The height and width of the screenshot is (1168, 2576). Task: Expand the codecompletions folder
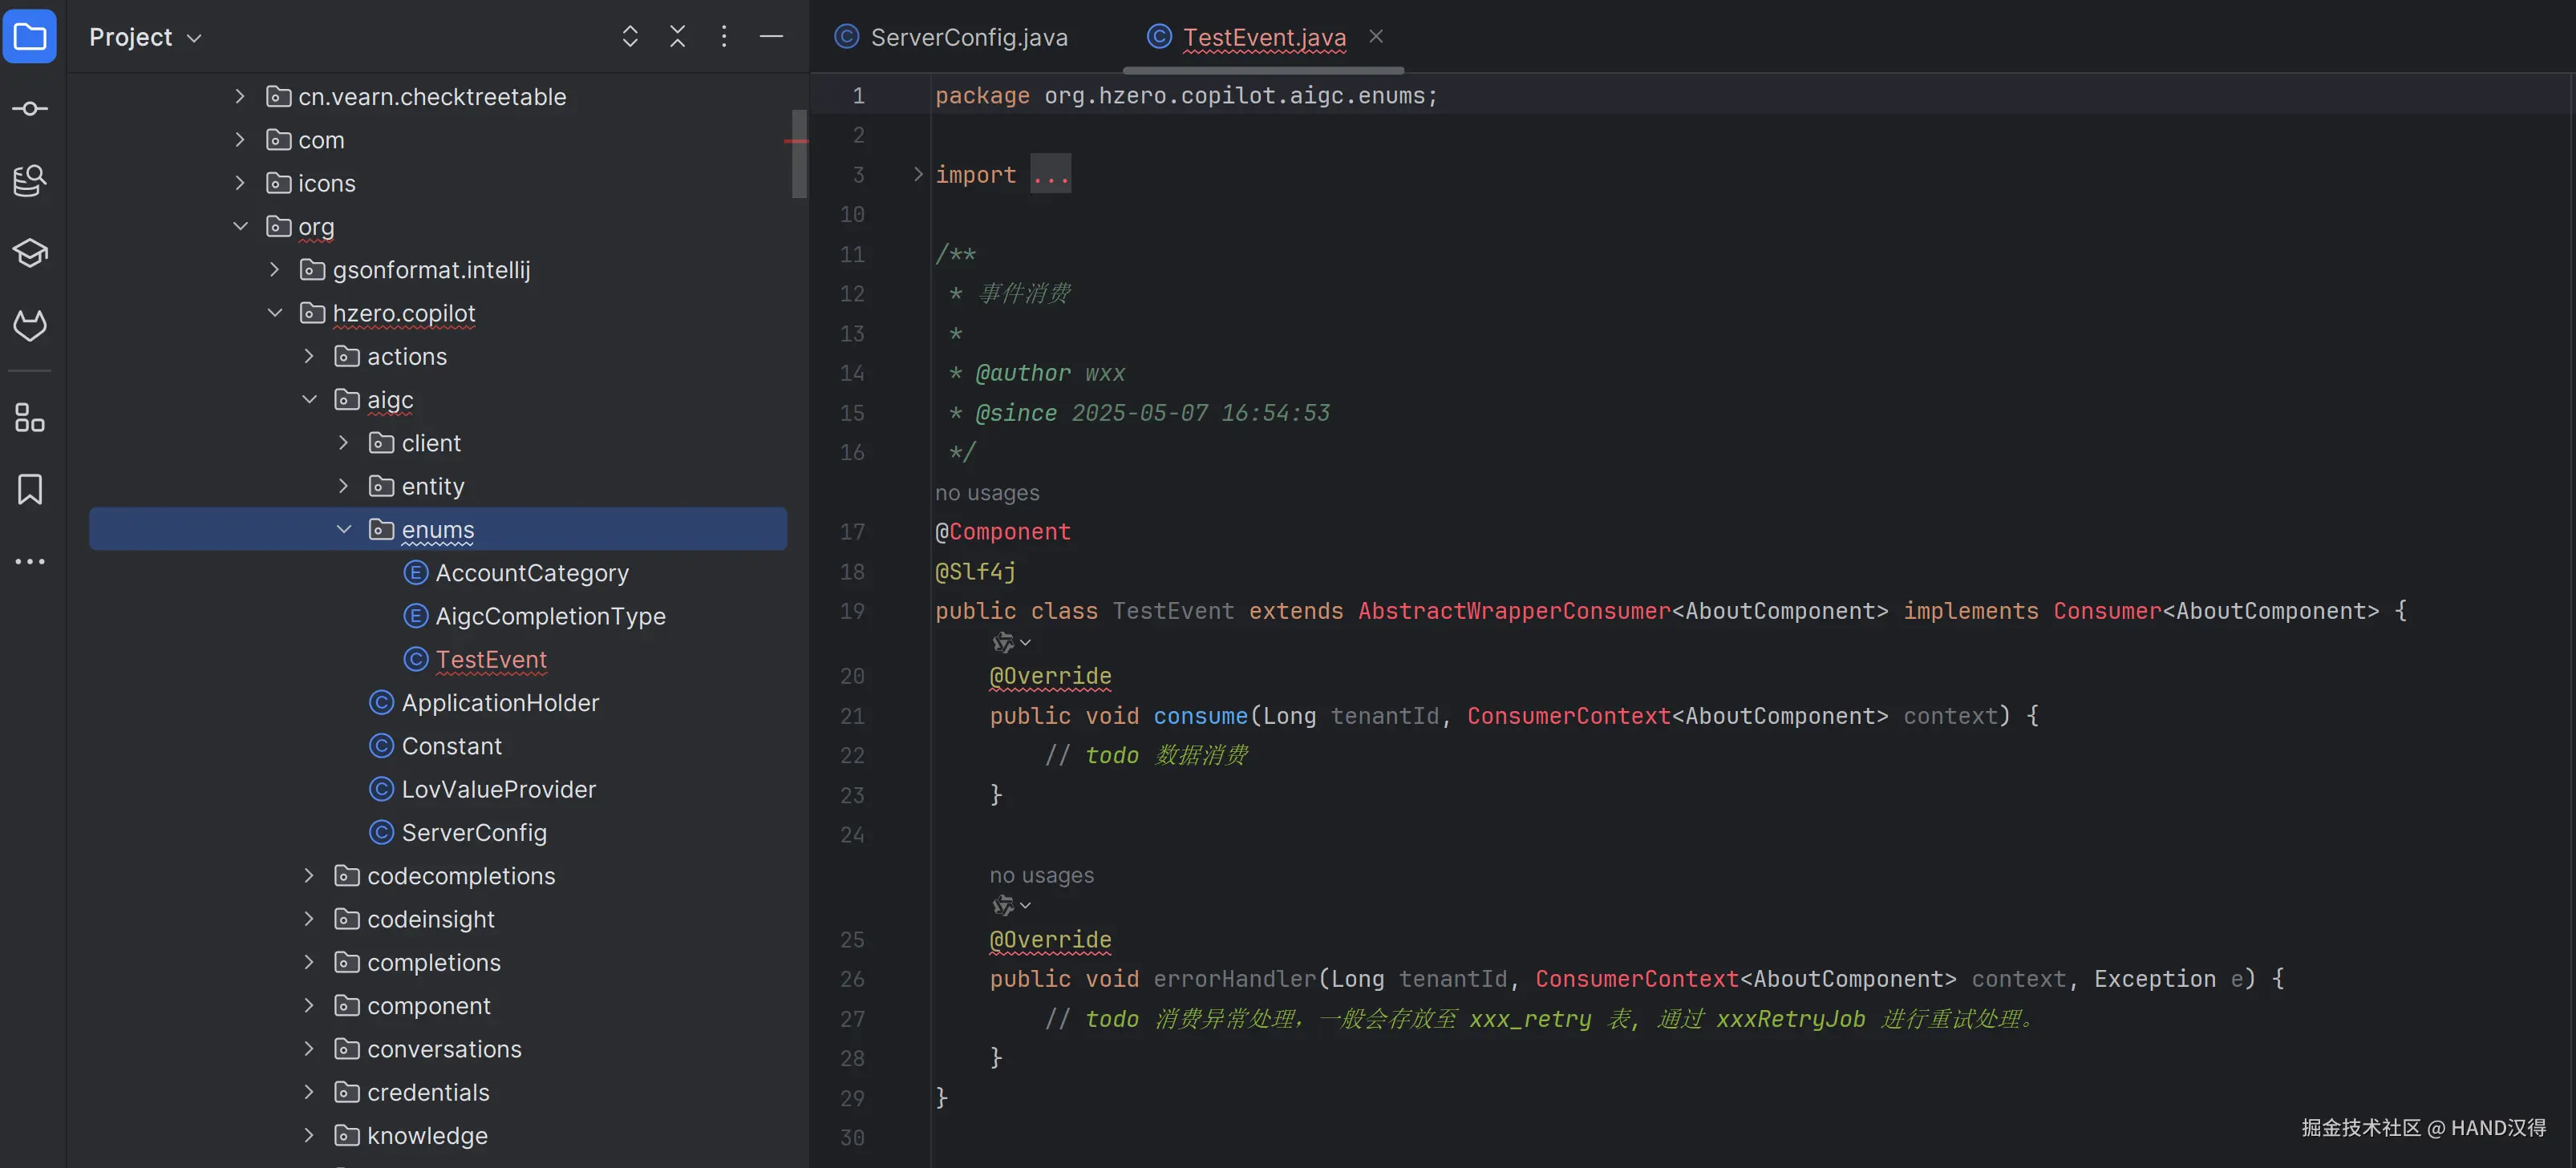pos(309,876)
